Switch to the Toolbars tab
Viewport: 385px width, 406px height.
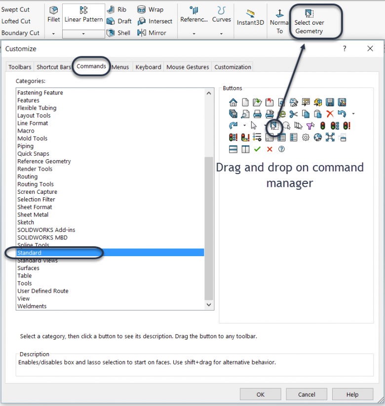[20, 67]
